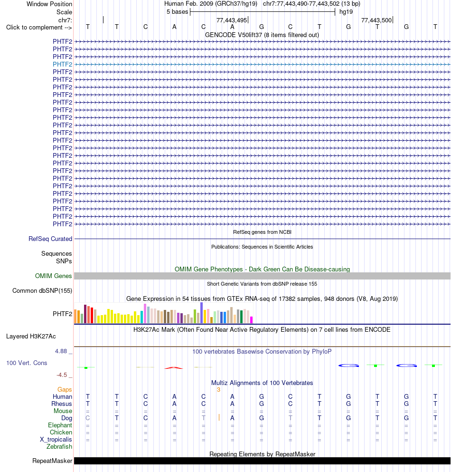Click the chr7:77,443,490-77,443,502 position text
Image resolution: width=451 pixels, height=472 pixels.
(311, 4)
